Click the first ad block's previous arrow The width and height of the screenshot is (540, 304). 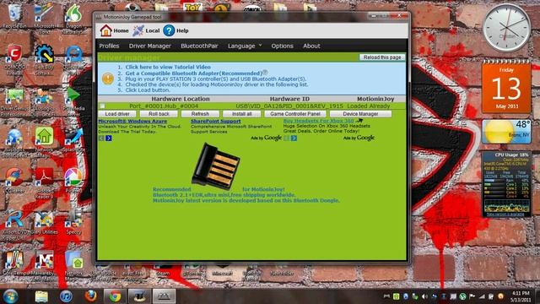tap(101, 138)
